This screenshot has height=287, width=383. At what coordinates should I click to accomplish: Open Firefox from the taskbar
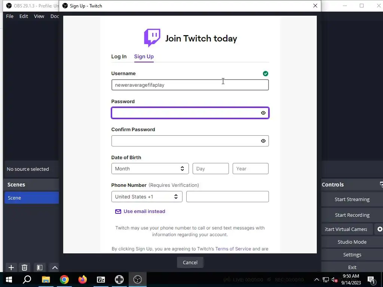point(83,280)
